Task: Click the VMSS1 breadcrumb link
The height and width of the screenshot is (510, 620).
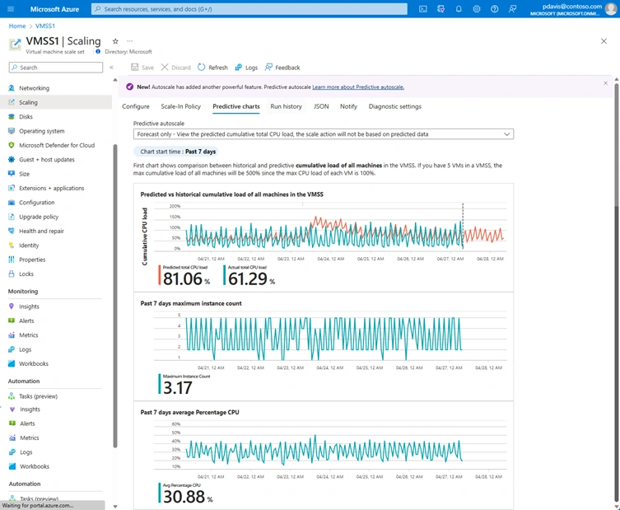Action: 45,26
